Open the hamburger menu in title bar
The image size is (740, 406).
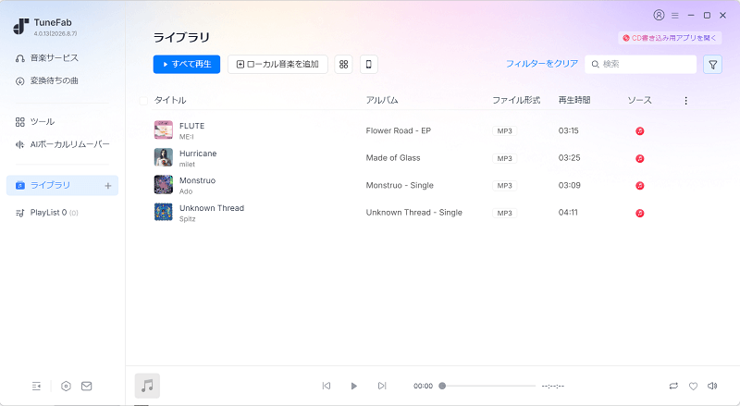pos(675,16)
